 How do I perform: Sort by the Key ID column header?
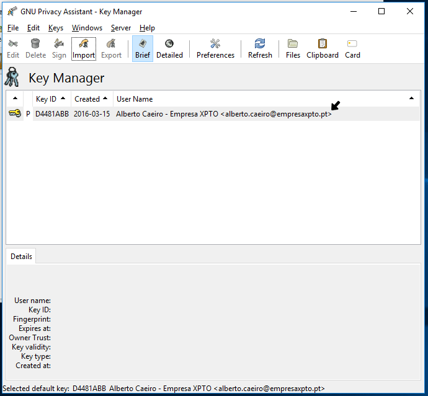(51, 99)
